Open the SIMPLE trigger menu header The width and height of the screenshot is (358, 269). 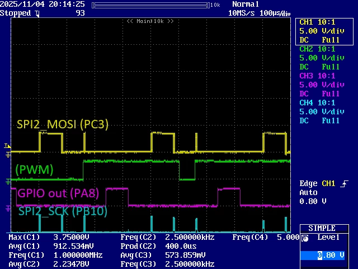[x=324, y=228]
